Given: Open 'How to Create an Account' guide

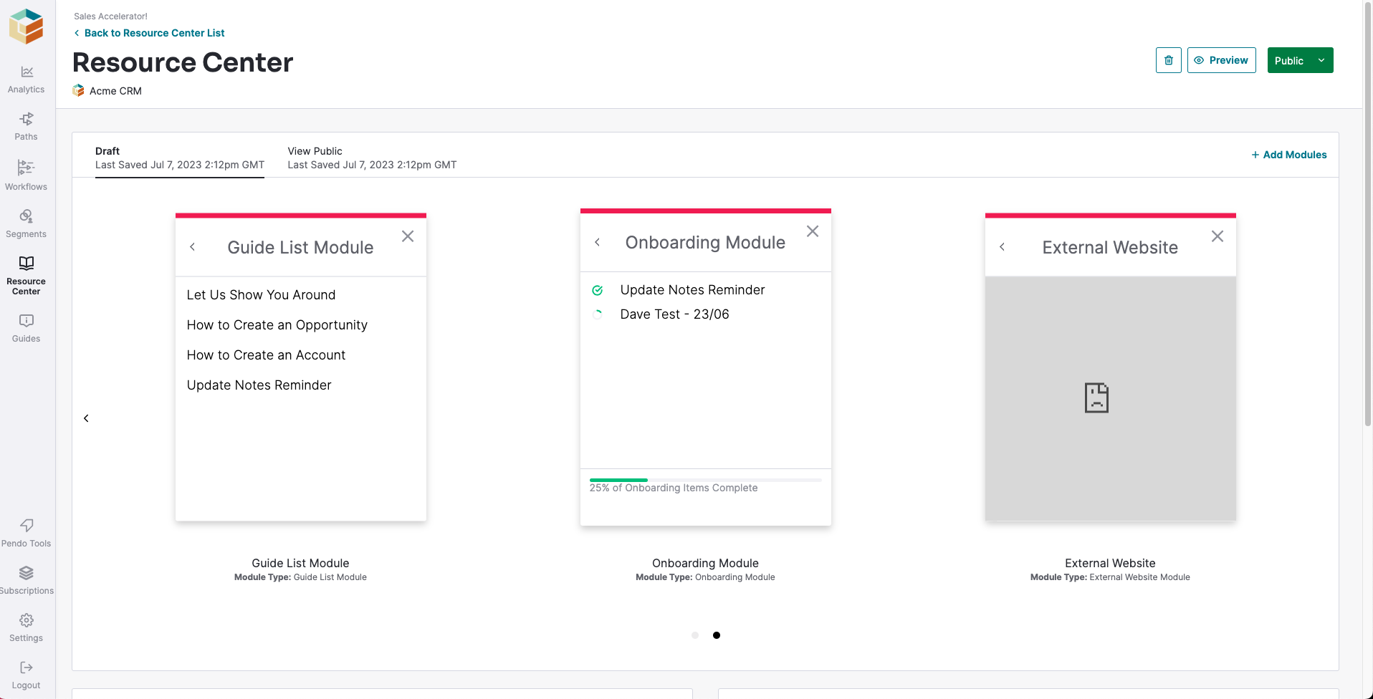Looking at the screenshot, I should [x=266, y=355].
